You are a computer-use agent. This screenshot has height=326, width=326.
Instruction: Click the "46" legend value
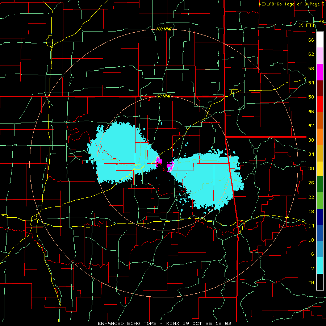tap(311, 112)
